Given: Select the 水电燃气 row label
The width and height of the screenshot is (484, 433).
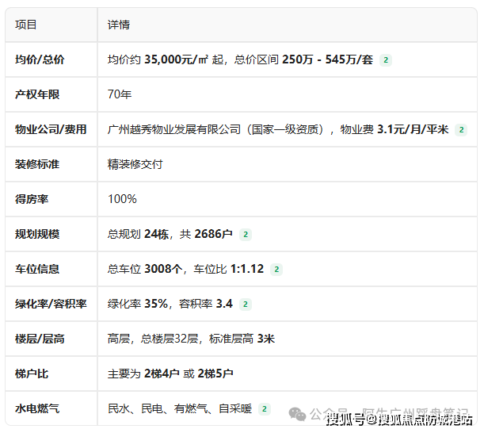Looking at the screenshot, I should 37,409.
